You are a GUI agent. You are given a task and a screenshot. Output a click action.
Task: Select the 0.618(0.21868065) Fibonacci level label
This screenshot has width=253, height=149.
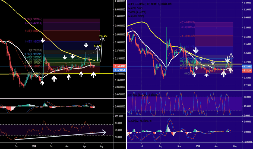pyautogui.click(x=33, y=57)
